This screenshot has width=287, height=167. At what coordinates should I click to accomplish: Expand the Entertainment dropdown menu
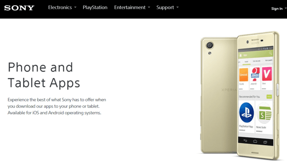coord(132,7)
